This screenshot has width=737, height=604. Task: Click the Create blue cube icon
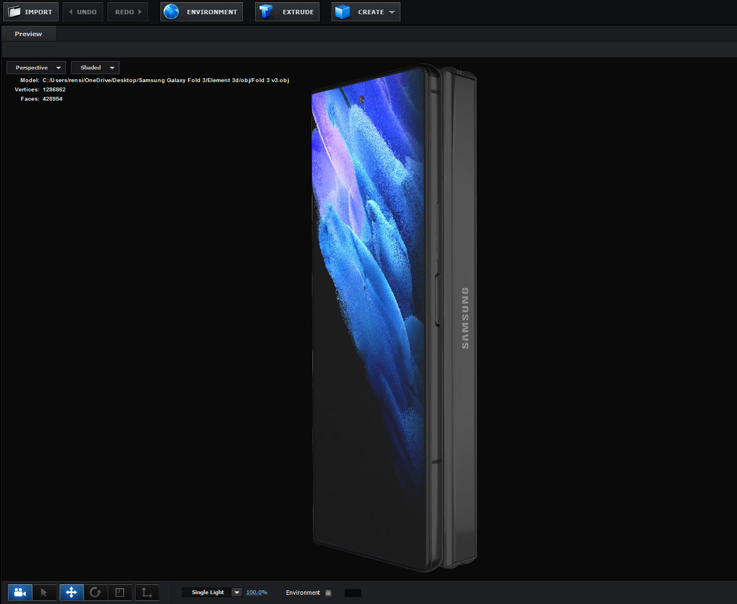pos(343,11)
